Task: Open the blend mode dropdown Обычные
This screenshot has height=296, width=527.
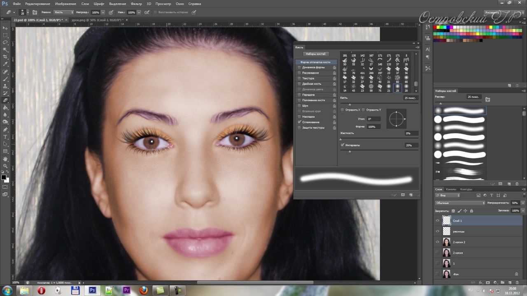Action: tap(460, 203)
